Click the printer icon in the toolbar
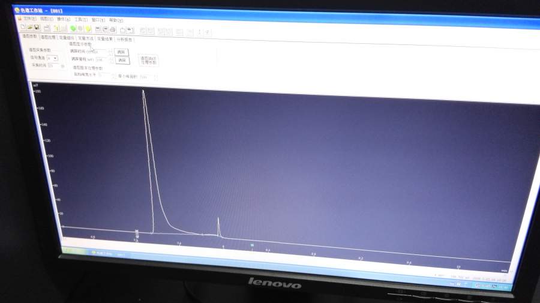The width and height of the screenshot is (540, 303). coord(113,29)
